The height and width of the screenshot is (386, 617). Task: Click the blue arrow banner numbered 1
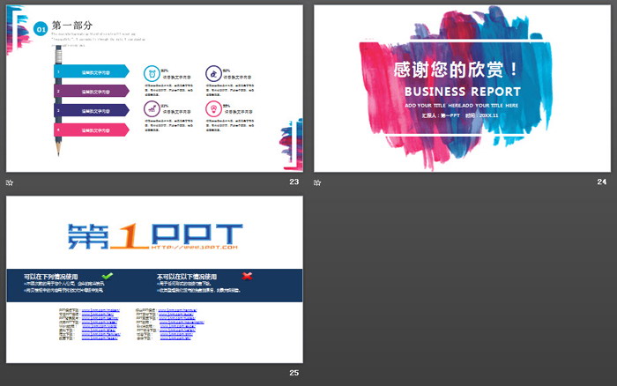(92, 71)
